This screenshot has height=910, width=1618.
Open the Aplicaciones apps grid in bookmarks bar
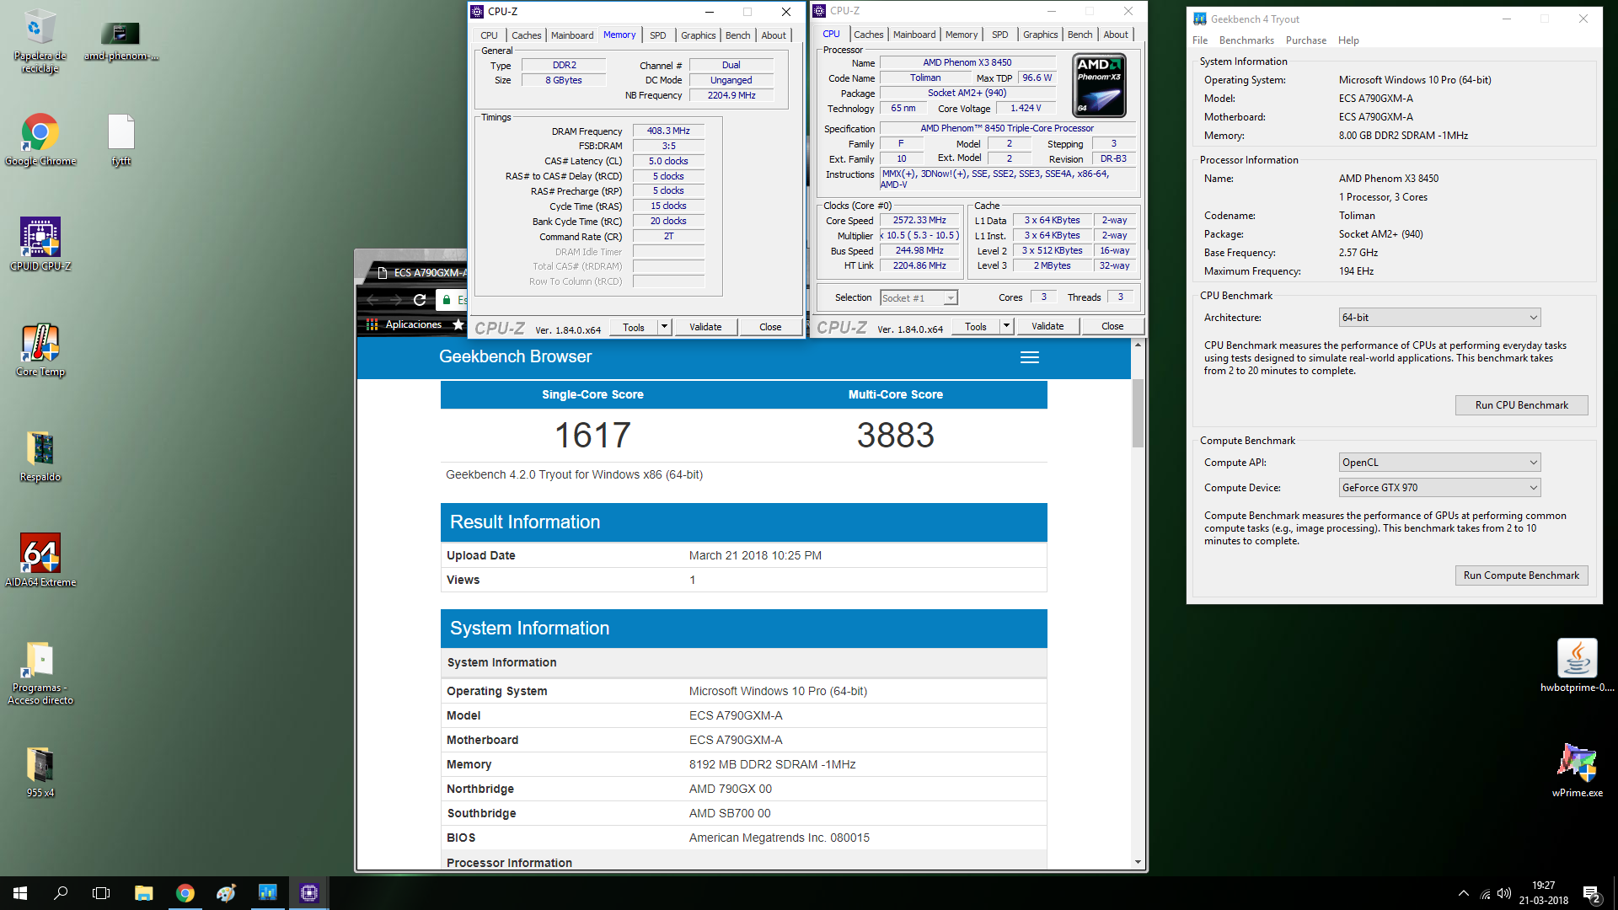pos(404,324)
